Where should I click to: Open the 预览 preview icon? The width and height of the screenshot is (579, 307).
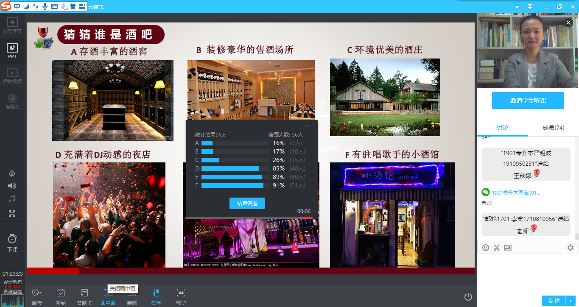[x=181, y=296]
